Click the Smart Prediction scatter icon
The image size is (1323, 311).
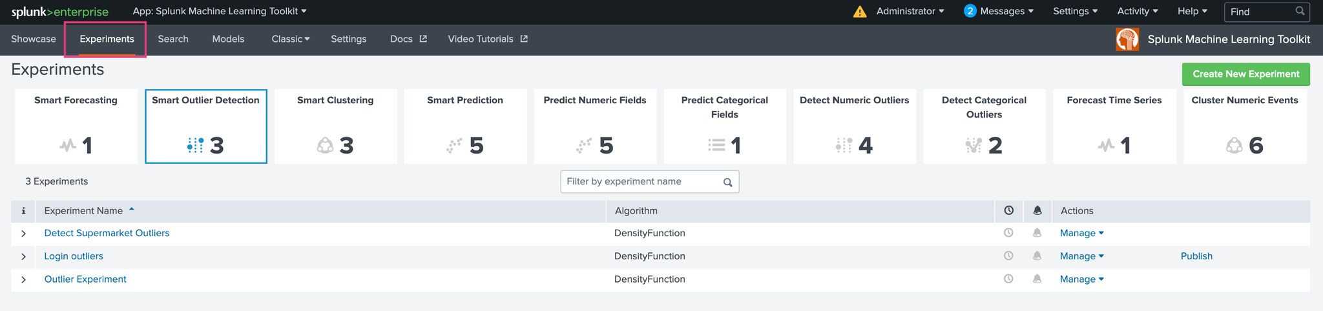(454, 146)
